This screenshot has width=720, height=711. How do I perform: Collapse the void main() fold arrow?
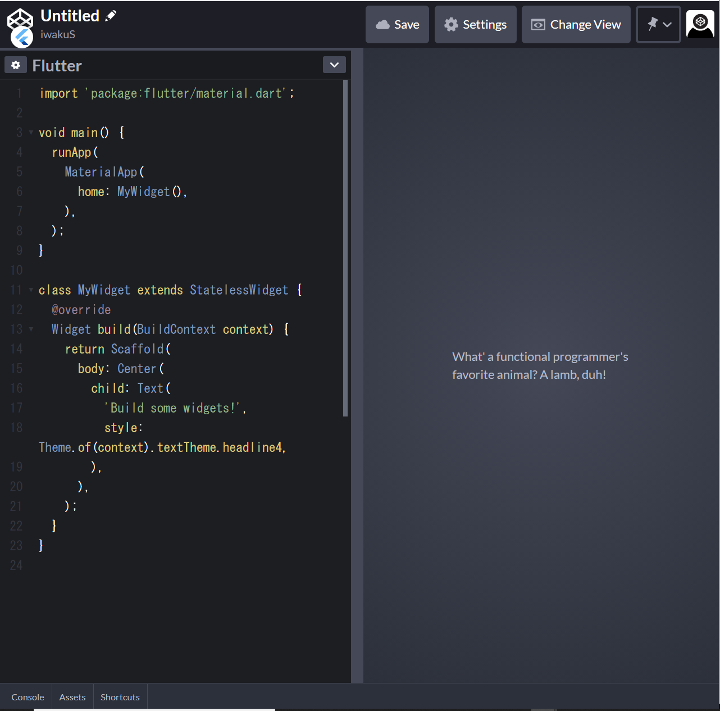pyautogui.click(x=31, y=133)
